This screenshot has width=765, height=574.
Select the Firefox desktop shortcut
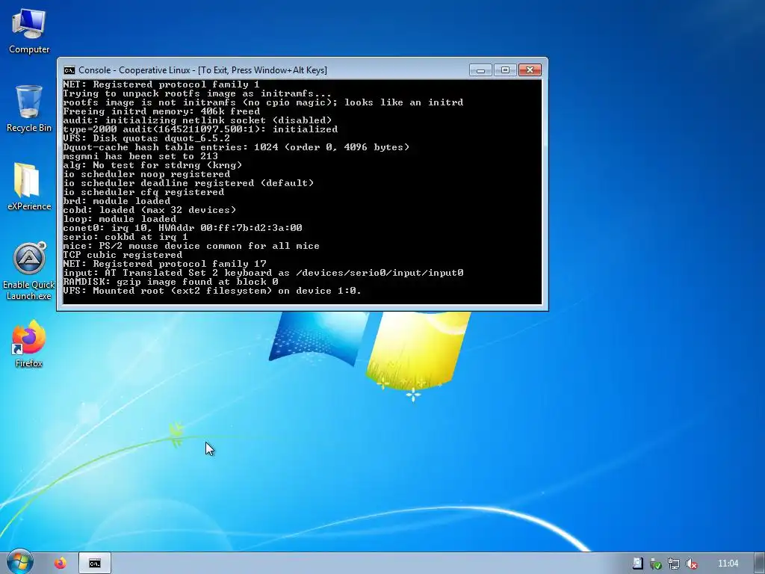[x=29, y=344]
